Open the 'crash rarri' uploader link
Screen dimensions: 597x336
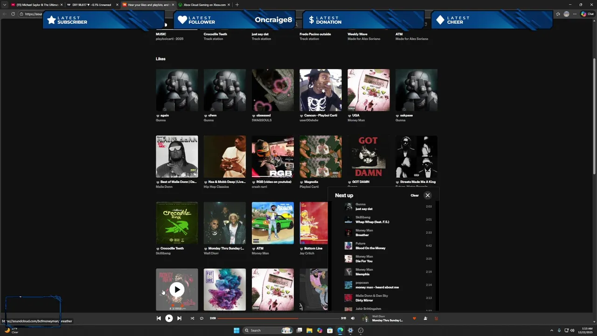tap(259, 187)
